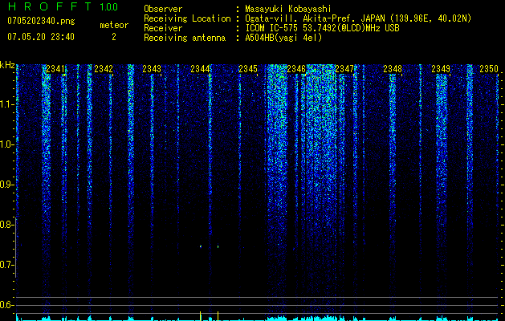Viewport: 505px width, 321px height.
Task: Click the second meteor echo dot after 2344
Action: [x=218, y=246]
